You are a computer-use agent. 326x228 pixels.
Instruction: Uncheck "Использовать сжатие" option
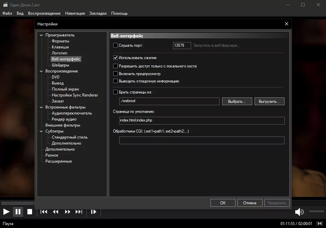pyautogui.click(x=116, y=58)
